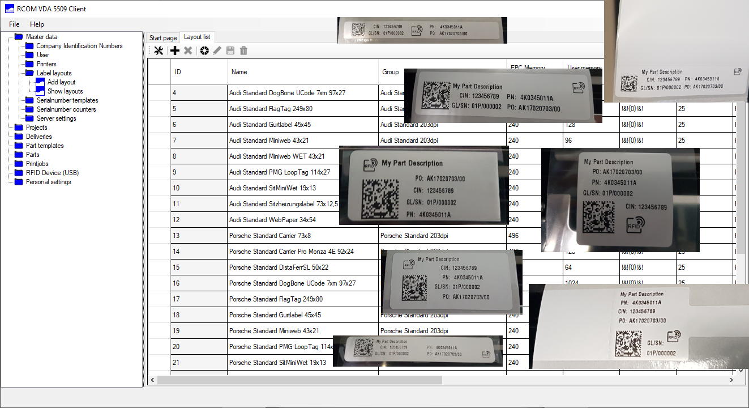Select the Parts tree node
This screenshot has width=749, height=408.
pos(33,155)
